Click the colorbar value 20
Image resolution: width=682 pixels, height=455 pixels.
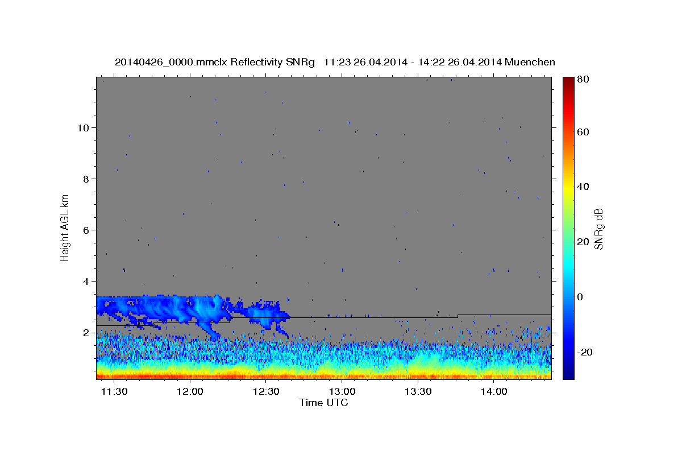[x=583, y=242]
